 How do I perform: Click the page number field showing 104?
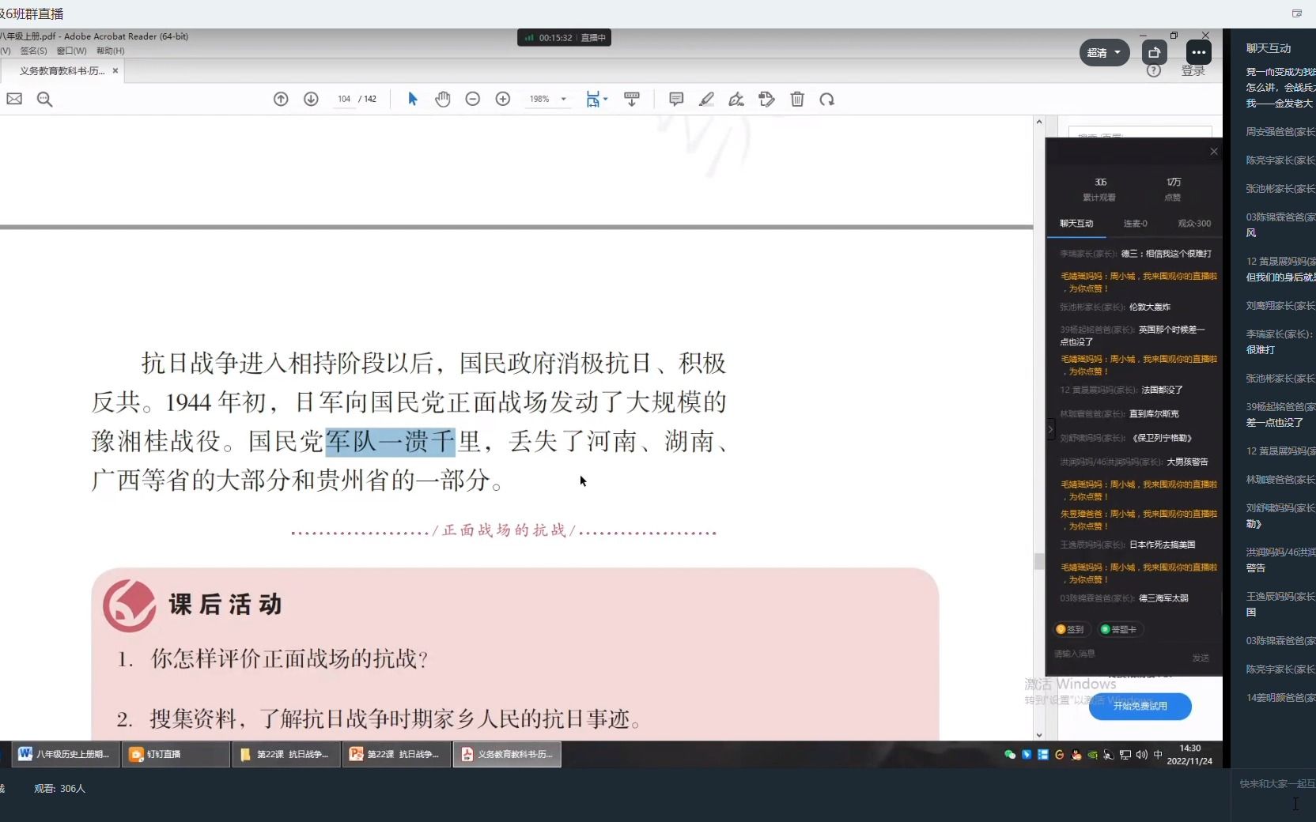[344, 99]
